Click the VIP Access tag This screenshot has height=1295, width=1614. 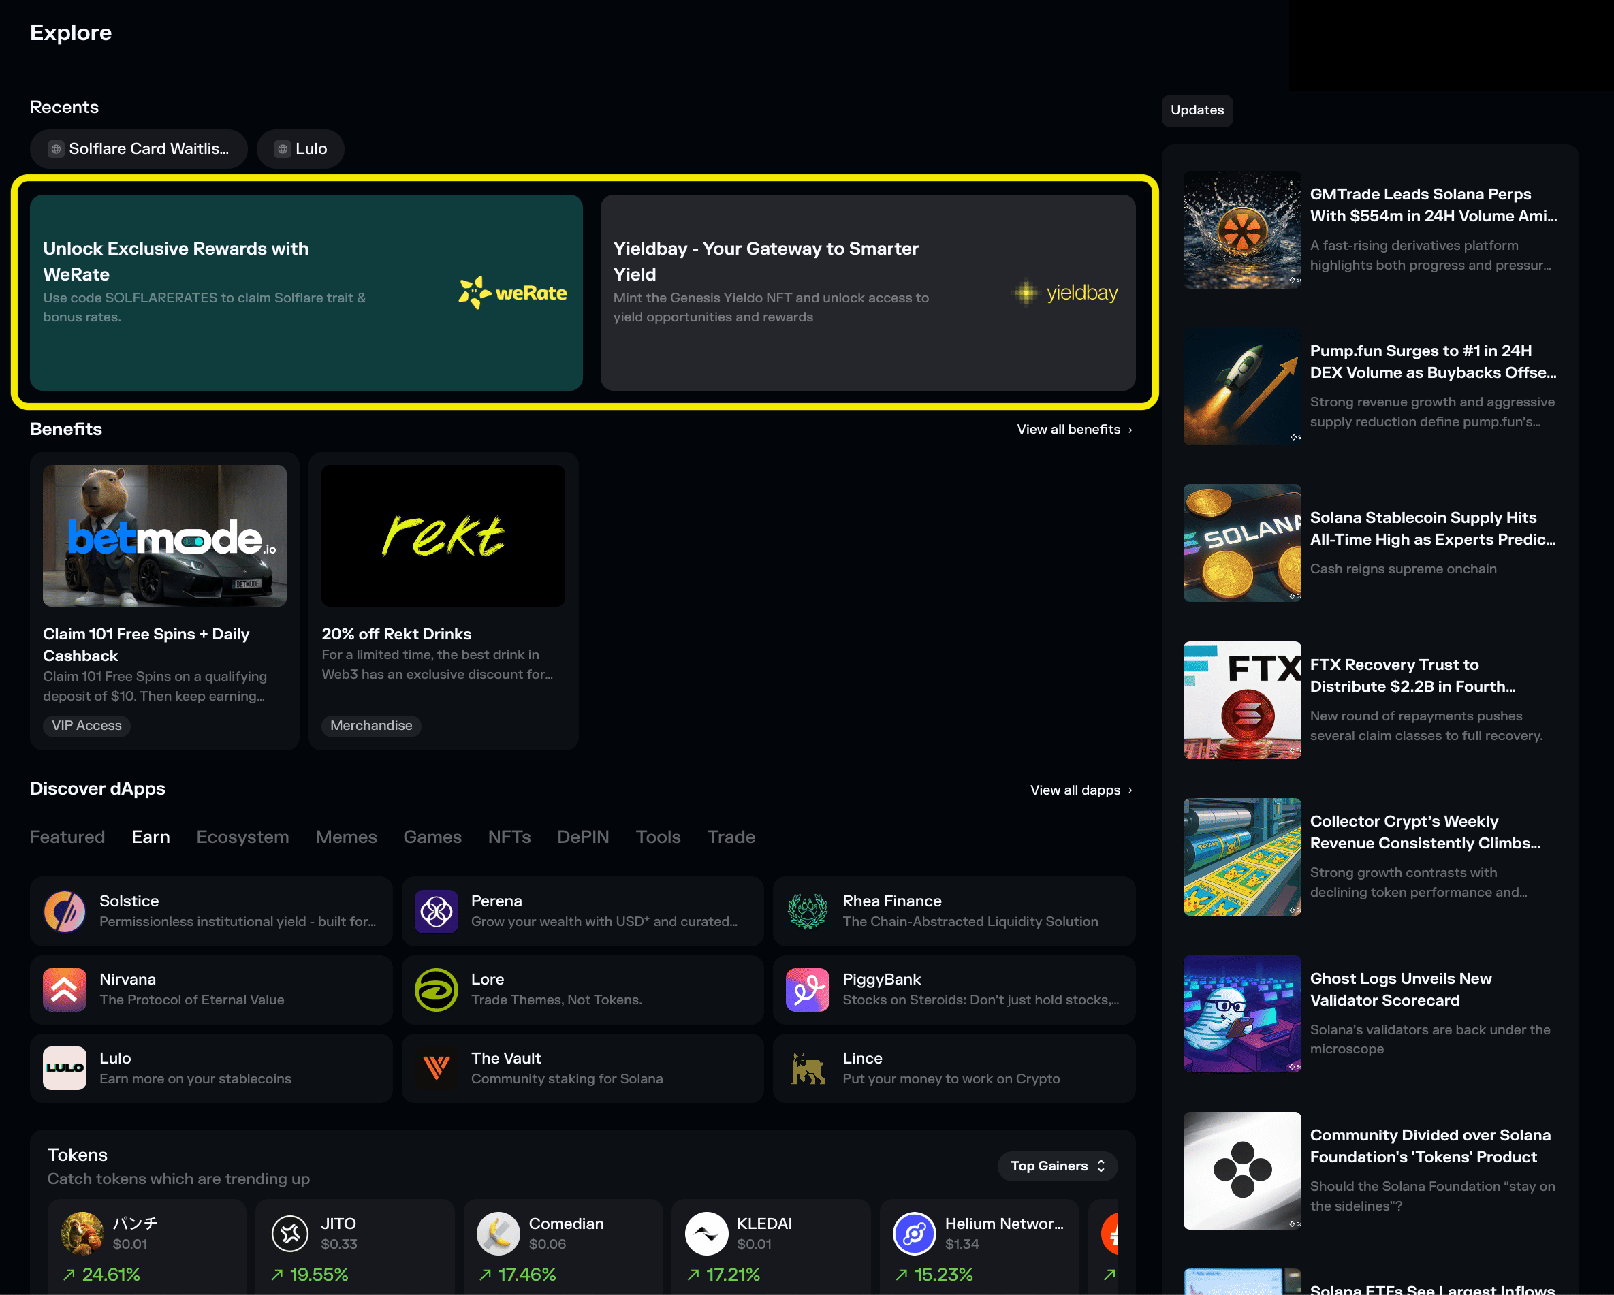pyautogui.click(x=86, y=725)
